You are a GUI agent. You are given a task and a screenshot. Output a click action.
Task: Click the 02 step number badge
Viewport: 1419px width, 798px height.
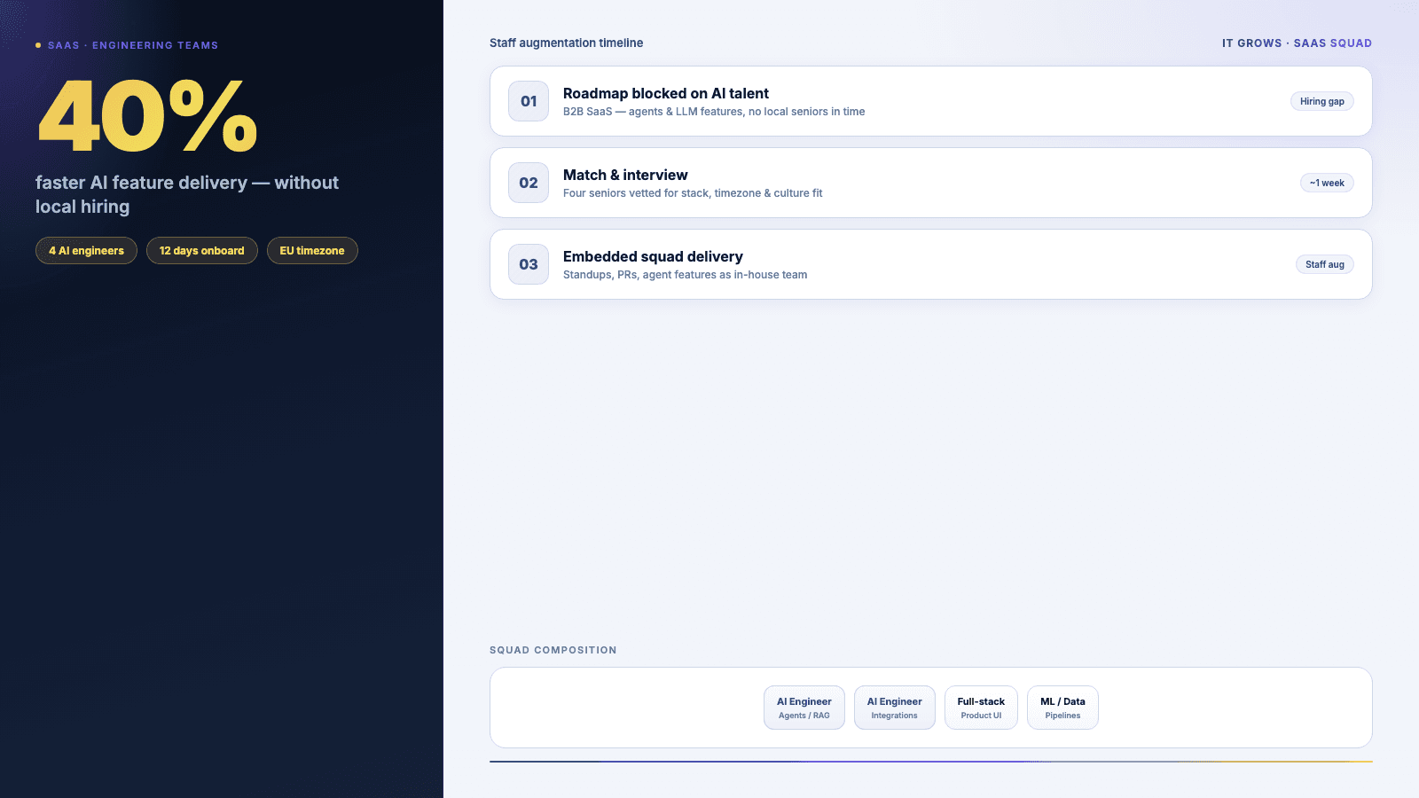[x=529, y=183]
